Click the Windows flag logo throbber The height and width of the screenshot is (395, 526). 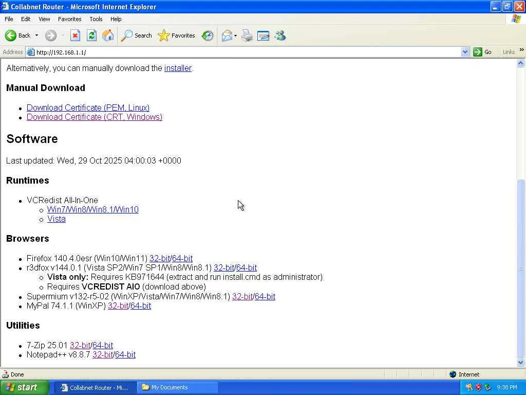[x=516, y=19]
